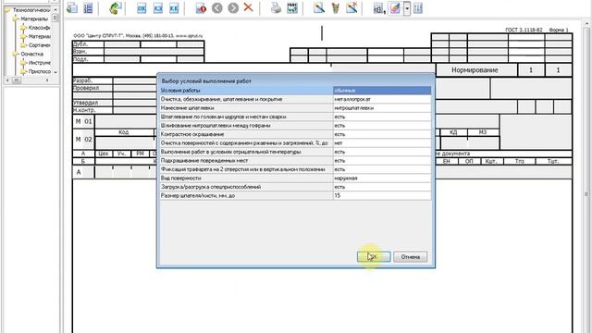This screenshot has width=592, height=333.
Task: Open the print preview icon beside printer
Action: [x=292, y=8]
